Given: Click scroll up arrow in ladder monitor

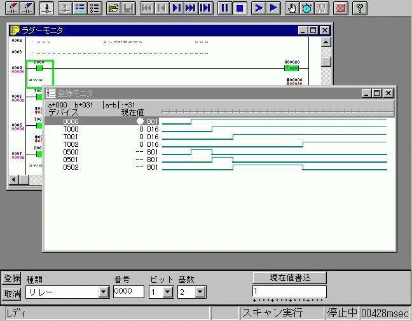Looking at the screenshot, I should 326,42.
